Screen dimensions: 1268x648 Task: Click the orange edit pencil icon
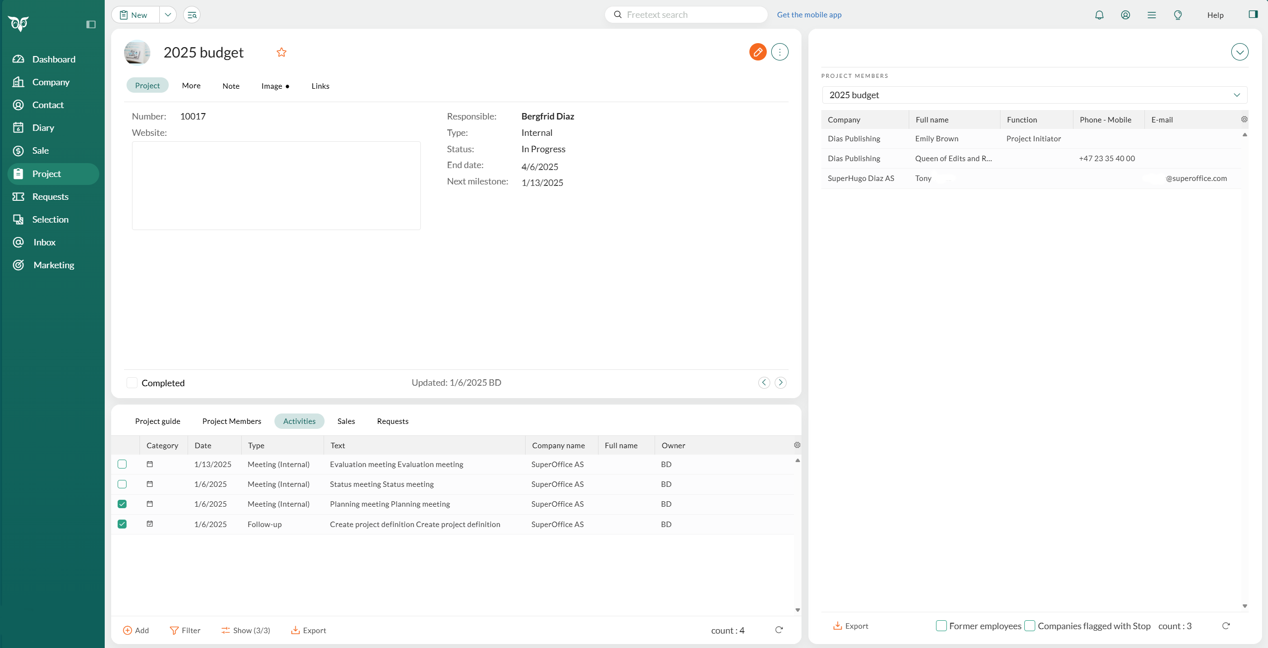[757, 52]
